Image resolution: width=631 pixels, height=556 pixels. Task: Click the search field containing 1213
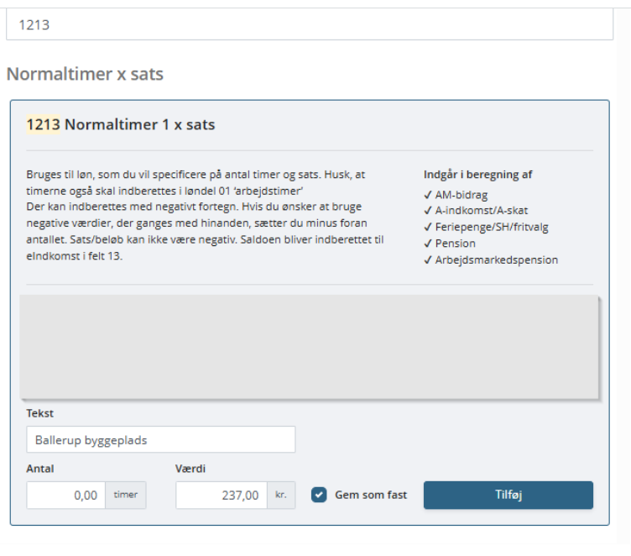[309, 25]
